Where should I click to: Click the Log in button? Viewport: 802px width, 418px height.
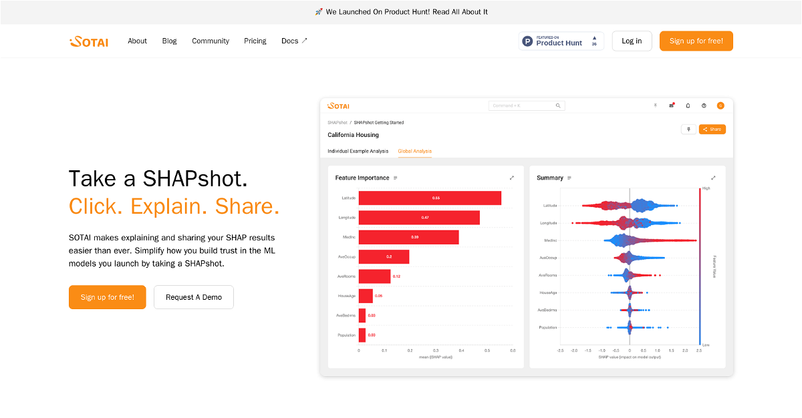pos(632,41)
